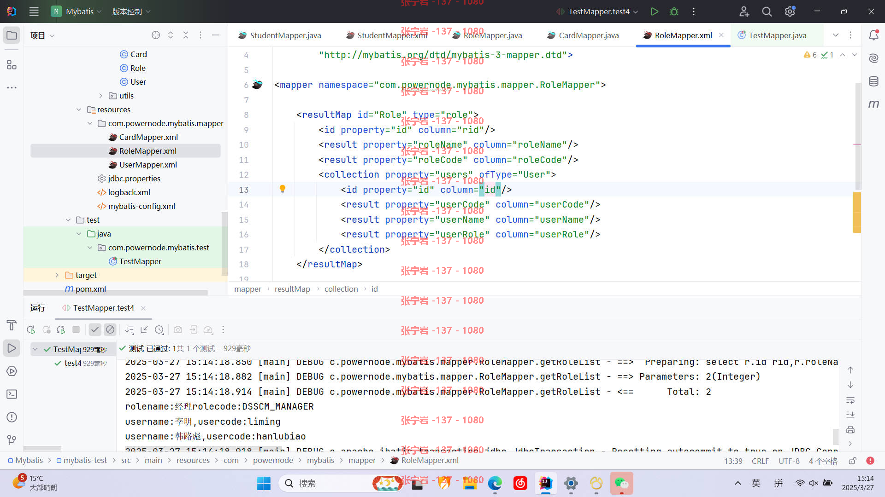Hide the project panel with the minus icon
The width and height of the screenshot is (885, 497).
[x=215, y=35]
